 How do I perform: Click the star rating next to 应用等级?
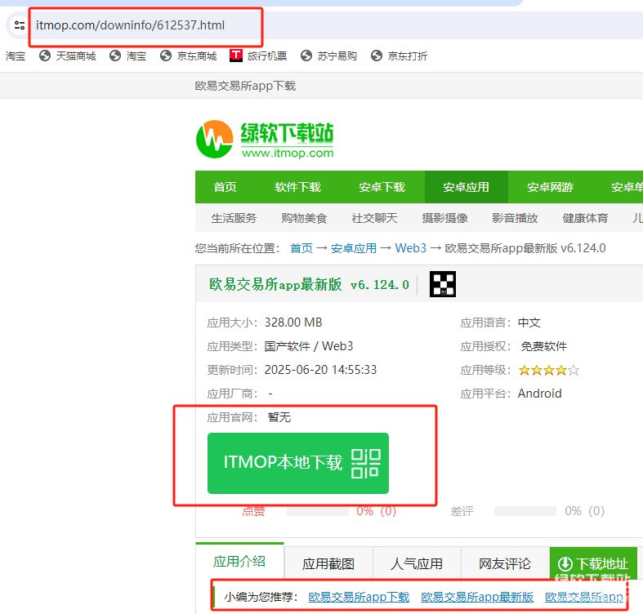(548, 370)
